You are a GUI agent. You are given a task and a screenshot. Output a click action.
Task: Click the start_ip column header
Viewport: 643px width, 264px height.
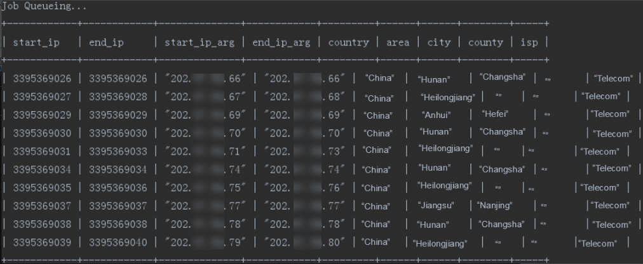tap(36, 43)
